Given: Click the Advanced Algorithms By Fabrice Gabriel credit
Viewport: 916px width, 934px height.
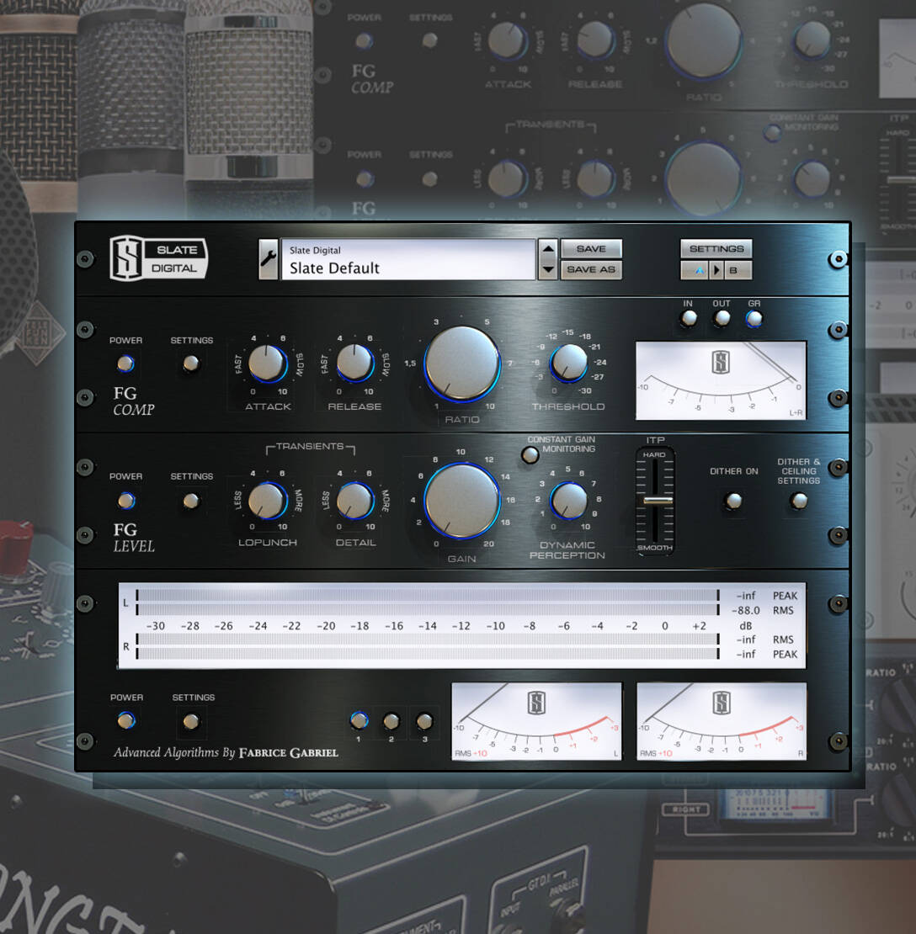Looking at the screenshot, I should pos(226,753).
